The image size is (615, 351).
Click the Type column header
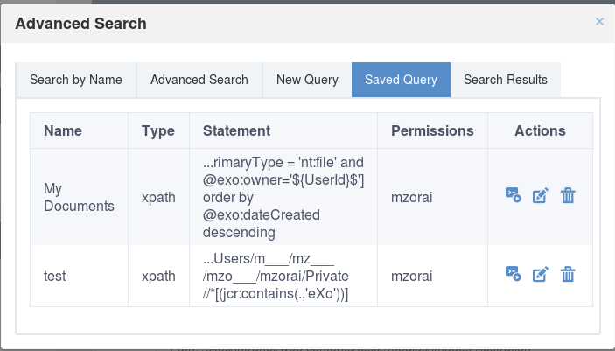pos(158,130)
